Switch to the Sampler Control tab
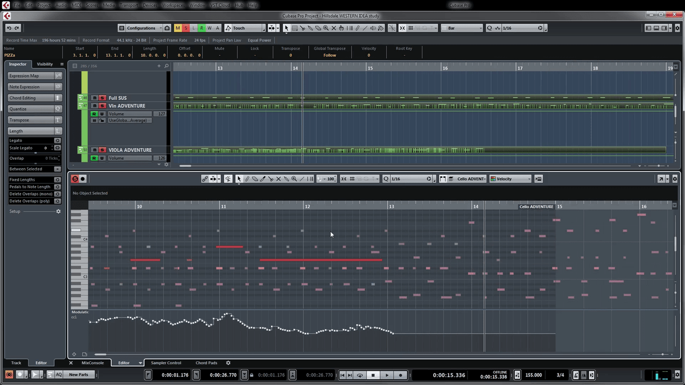Viewport: 685px width, 385px height. coord(166,363)
